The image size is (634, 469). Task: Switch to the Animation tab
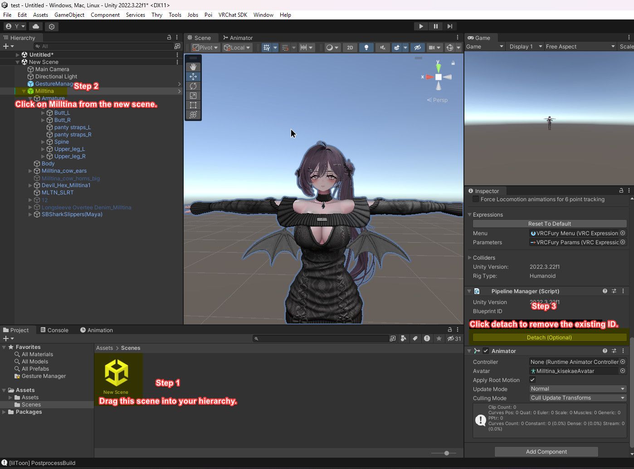(x=97, y=330)
